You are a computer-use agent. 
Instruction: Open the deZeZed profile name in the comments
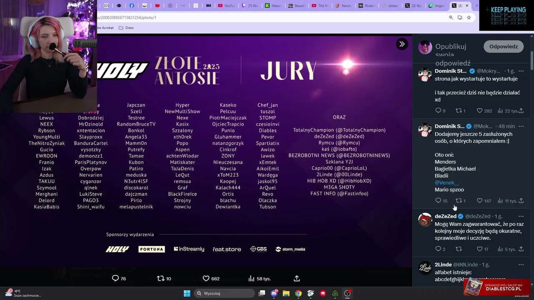click(446, 216)
